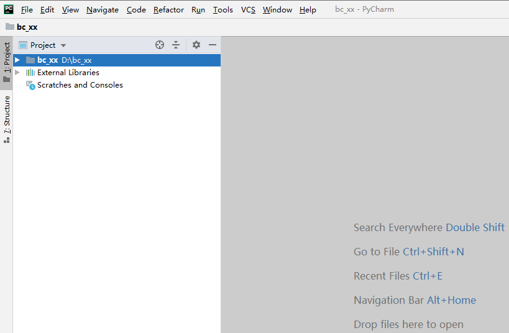
Task: Open the Refactor menu
Action: [168, 10]
